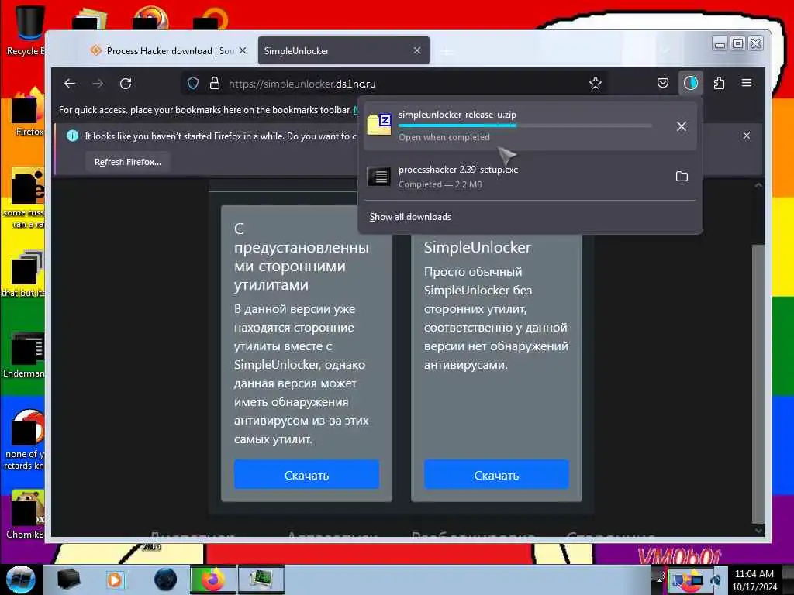This screenshot has width=794, height=595.
Task: Click Скачать under plain SimpleUnlocker card
Action: pos(496,475)
